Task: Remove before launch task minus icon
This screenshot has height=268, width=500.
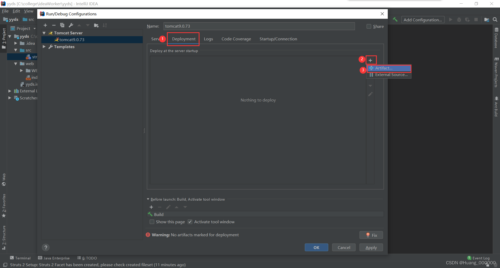Action: pos(160,207)
